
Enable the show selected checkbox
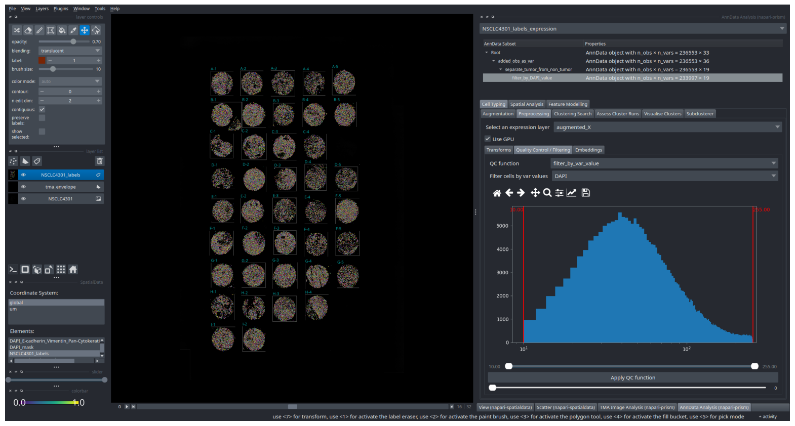42,132
